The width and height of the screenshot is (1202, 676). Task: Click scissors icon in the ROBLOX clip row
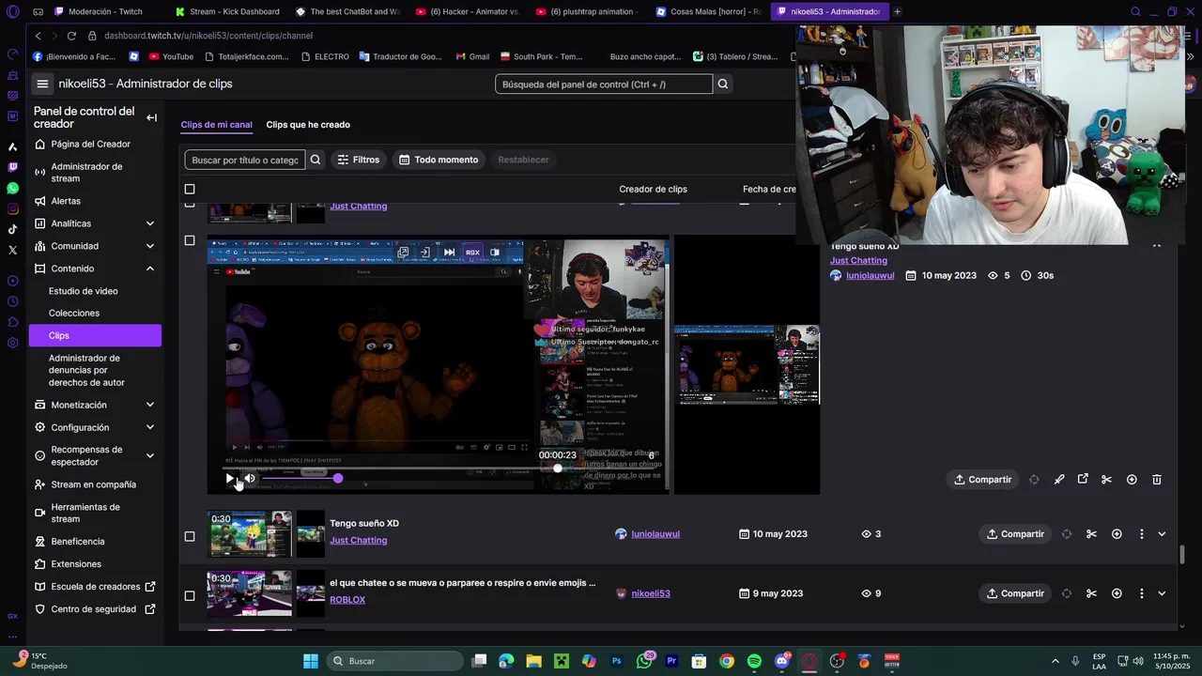(1091, 593)
